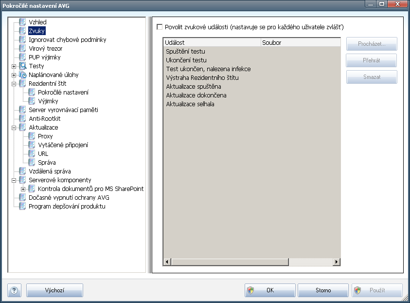This screenshot has height=303, width=410.
Task: Click the icon beside Kontrola dokumentů pro MS SharePoint
Action: (32, 189)
